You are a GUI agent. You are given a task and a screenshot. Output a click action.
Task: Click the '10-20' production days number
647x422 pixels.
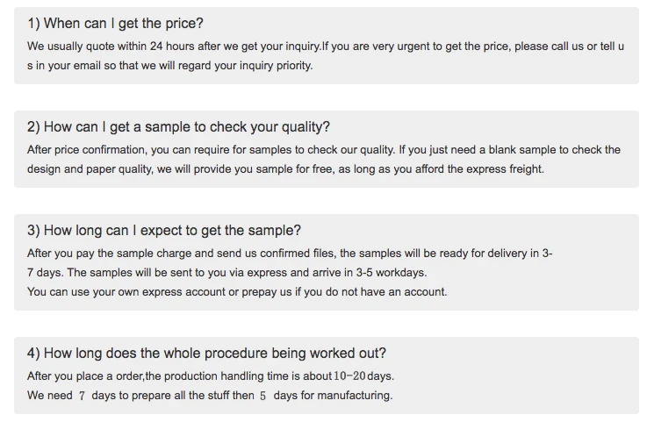click(349, 376)
